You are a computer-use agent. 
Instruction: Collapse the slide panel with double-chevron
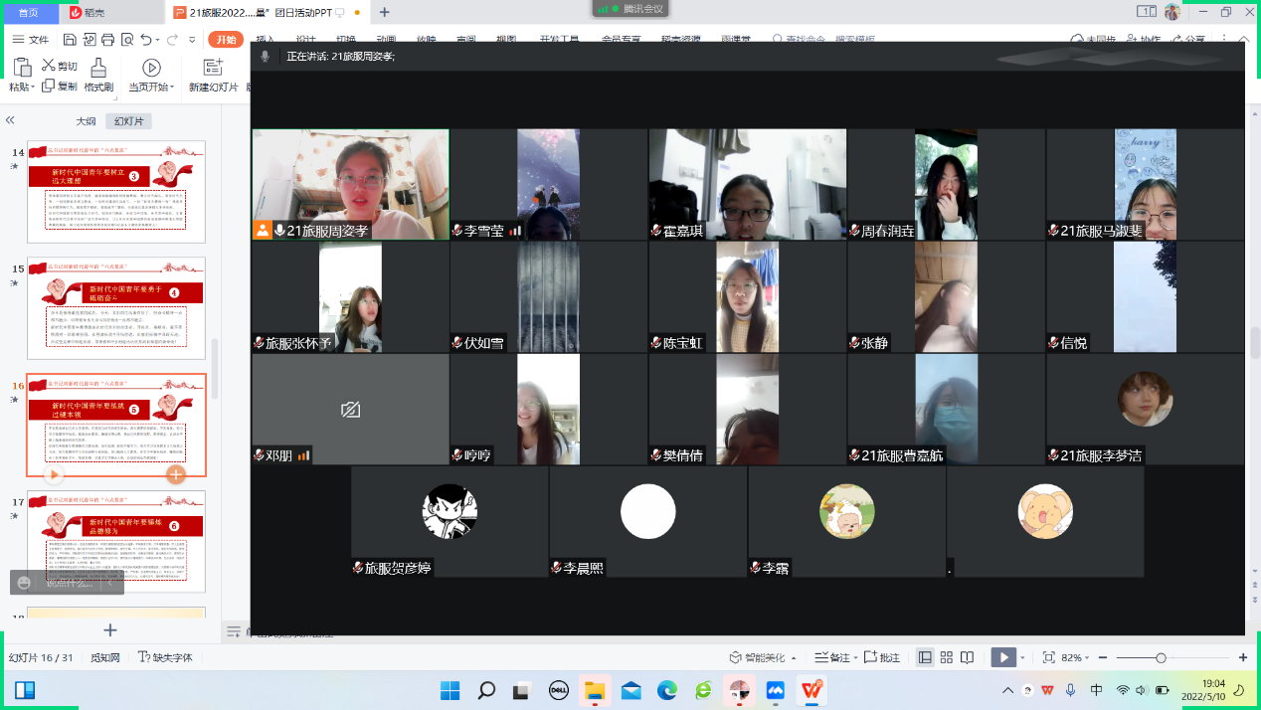point(10,120)
